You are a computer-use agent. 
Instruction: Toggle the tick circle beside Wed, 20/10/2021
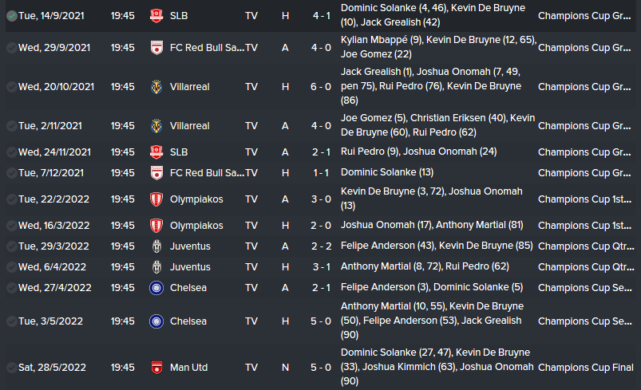click(11, 87)
